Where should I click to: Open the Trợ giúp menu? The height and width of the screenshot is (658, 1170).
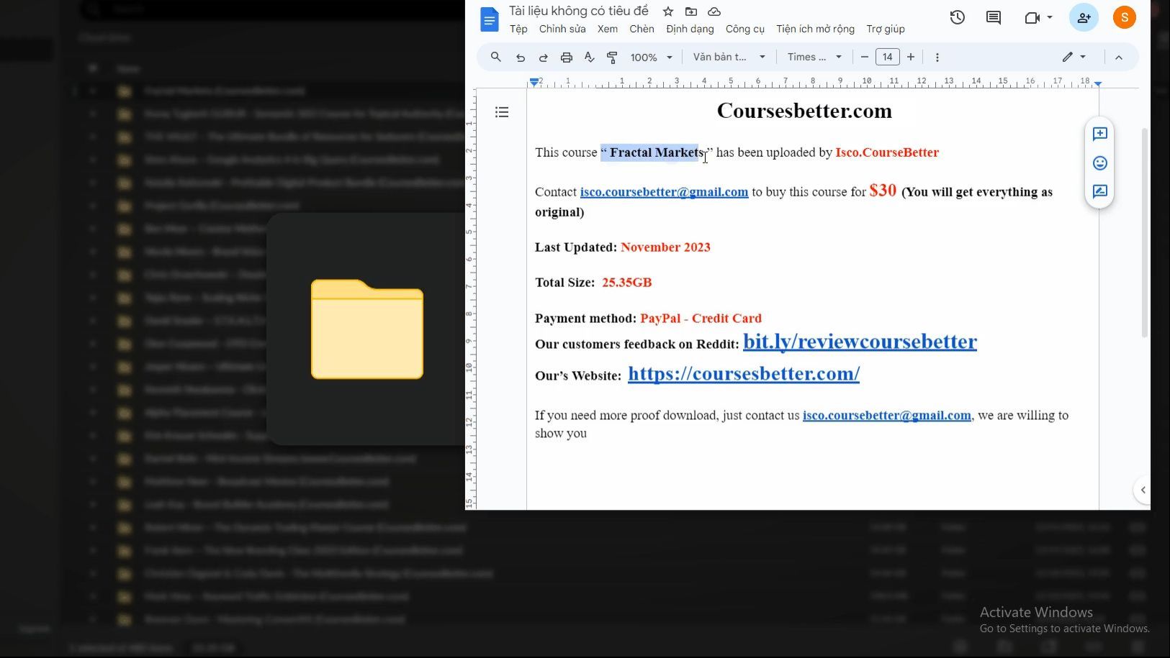[x=886, y=29]
